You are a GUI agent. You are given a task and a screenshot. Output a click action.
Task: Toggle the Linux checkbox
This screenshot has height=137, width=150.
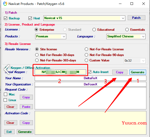pyautogui.click(x=5, y=100)
